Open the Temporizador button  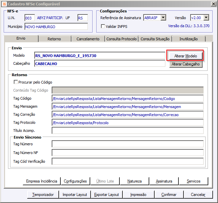pyautogui.click(x=43, y=195)
